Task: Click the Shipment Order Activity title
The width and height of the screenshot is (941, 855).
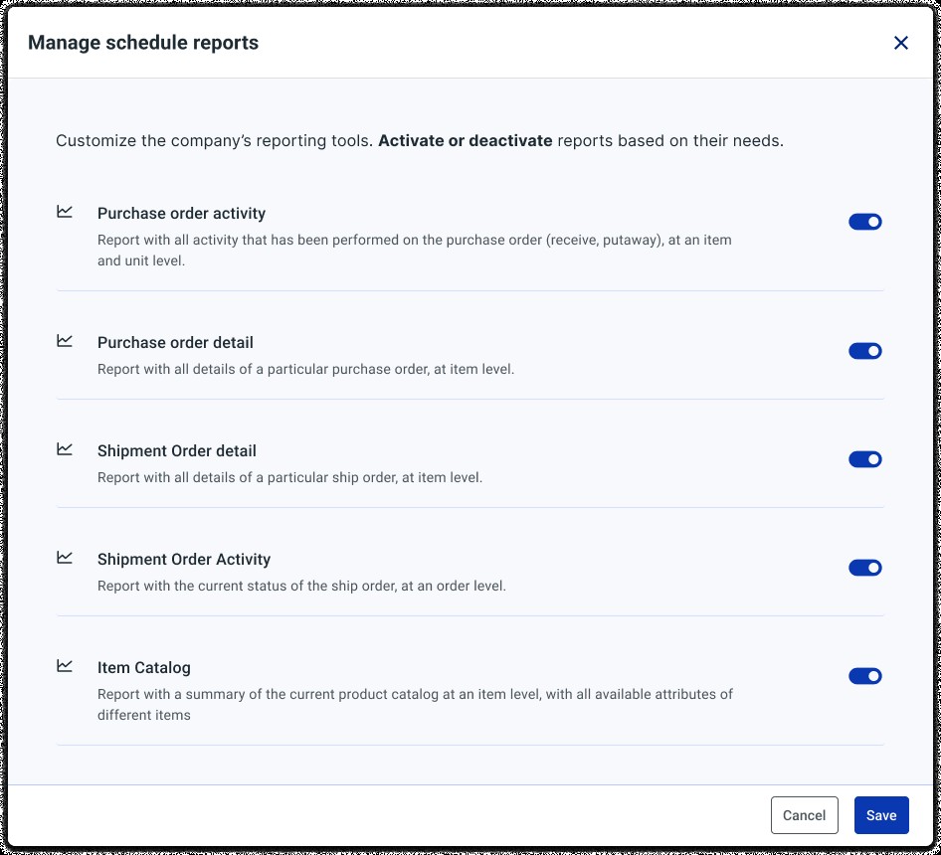Action: click(184, 559)
